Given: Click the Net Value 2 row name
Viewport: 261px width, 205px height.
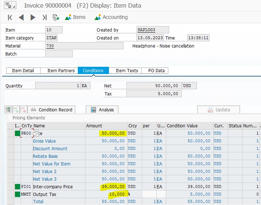Looking at the screenshot, I should pos(45,172).
